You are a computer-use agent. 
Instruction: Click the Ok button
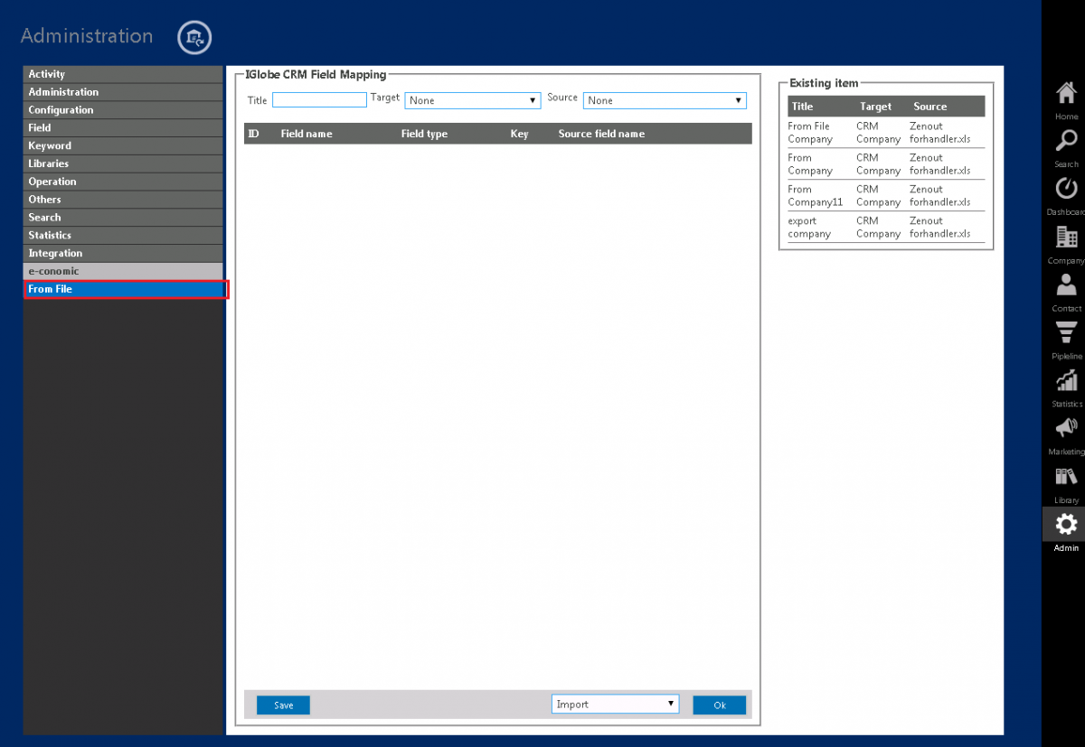coord(720,705)
